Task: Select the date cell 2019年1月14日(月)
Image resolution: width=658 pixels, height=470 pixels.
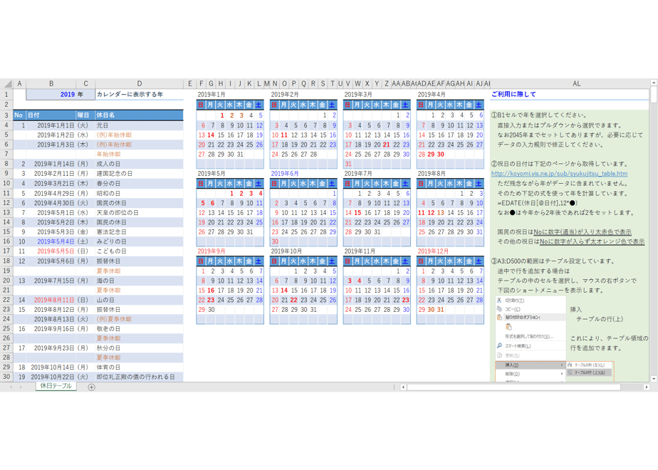Action: point(51,164)
